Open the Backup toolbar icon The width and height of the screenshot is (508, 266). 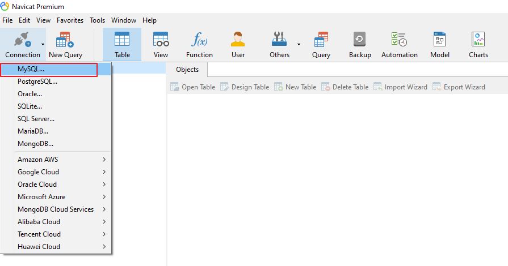pos(360,40)
